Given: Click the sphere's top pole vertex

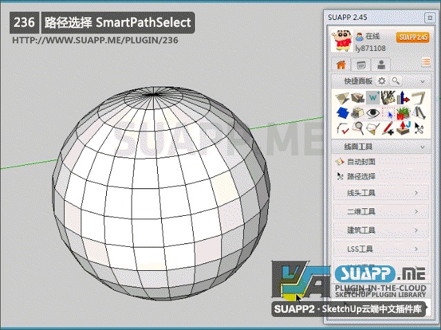Looking at the screenshot, I should point(153,94).
